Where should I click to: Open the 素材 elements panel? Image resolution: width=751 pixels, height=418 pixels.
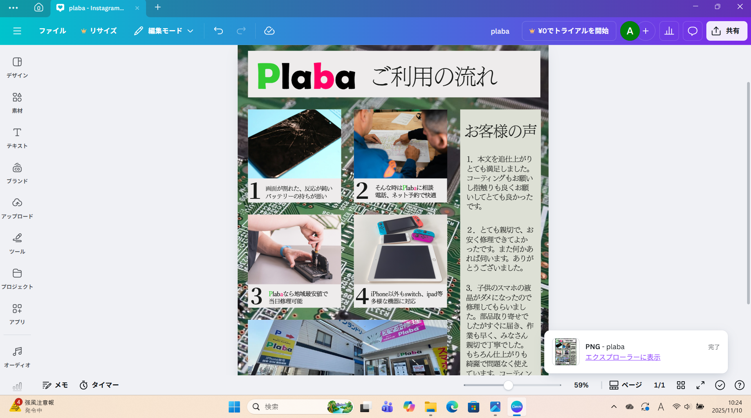pyautogui.click(x=17, y=103)
